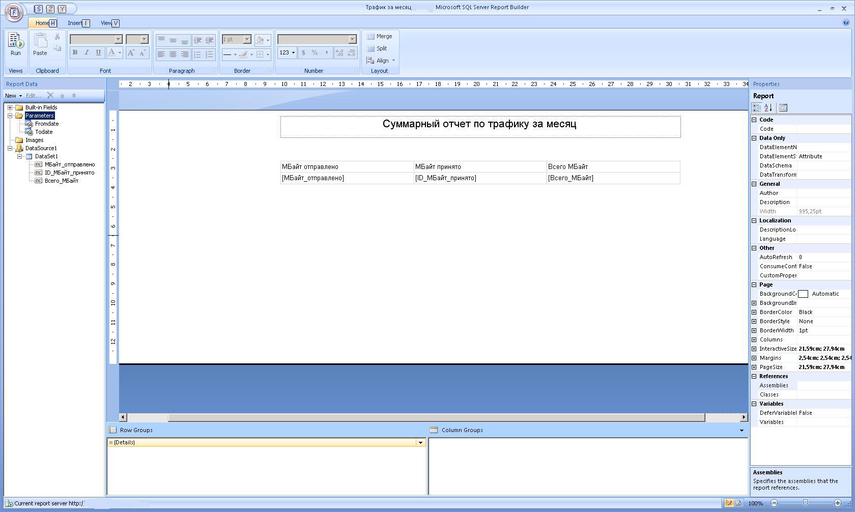Collapse the DataSet1 tree node
The width and height of the screenshot is (855, 512).
[x=19, y=156]
